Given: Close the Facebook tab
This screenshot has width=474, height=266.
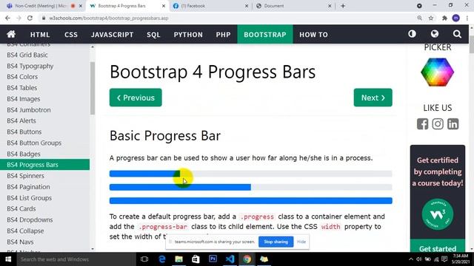Looking at the screenshot, I should [x=247, y=6].
